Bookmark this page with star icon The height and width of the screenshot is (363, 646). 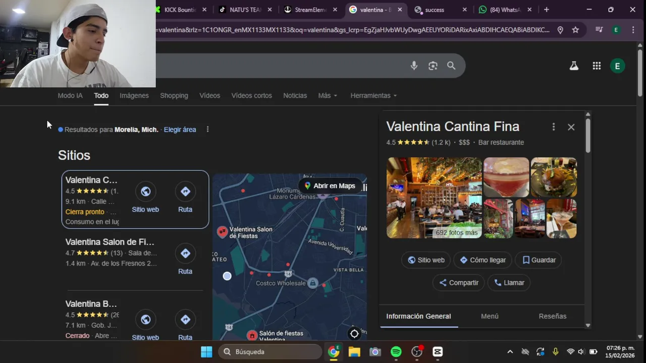pyautogui.click(x=575, y=30)
